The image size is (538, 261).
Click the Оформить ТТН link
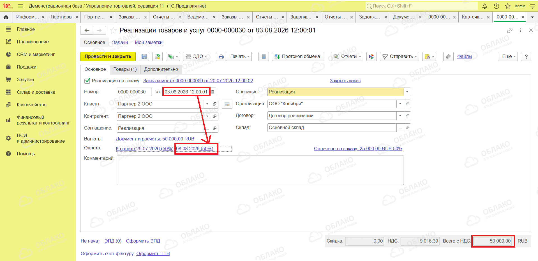153,253
